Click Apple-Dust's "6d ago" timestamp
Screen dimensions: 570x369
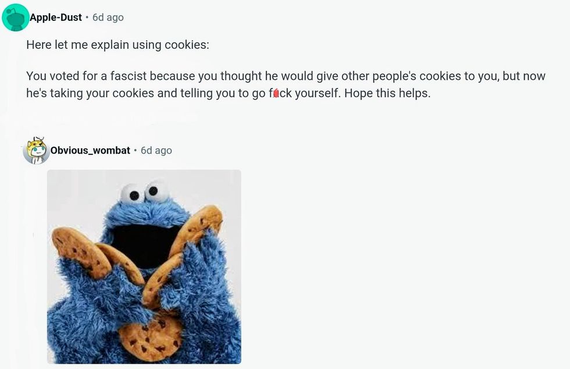108,17
